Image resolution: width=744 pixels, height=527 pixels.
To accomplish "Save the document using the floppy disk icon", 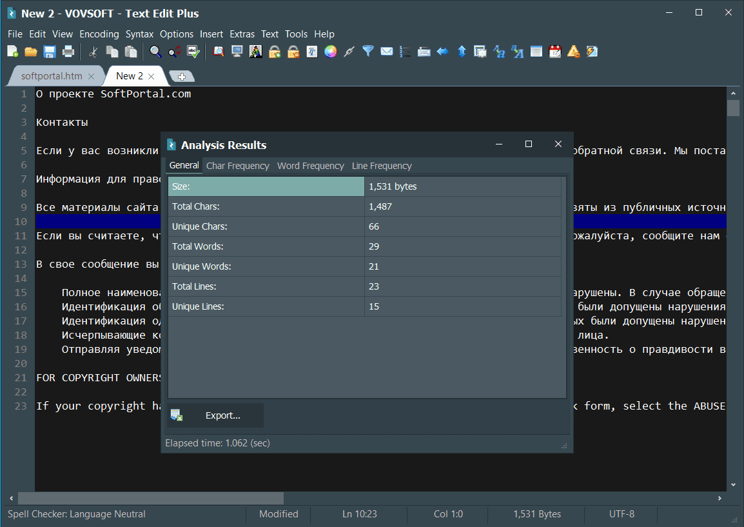I will click(x=50, y=52).
